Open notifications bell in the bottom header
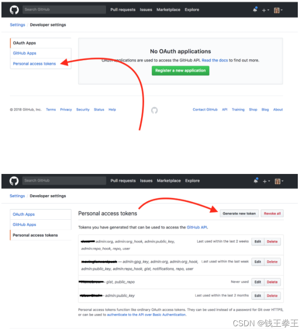This screenshot has width=306, height=332. [x=256, y=181]
